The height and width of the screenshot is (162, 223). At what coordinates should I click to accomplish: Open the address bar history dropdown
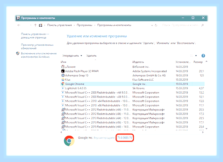(152, 25)
